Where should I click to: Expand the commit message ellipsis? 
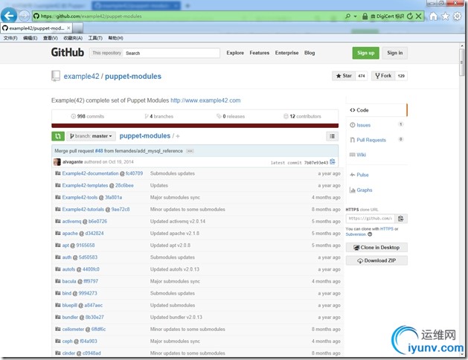click(x=190, y=151)
